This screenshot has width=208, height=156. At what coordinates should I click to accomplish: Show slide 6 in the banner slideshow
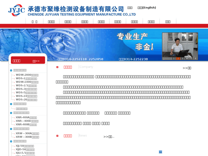[195, 58]
